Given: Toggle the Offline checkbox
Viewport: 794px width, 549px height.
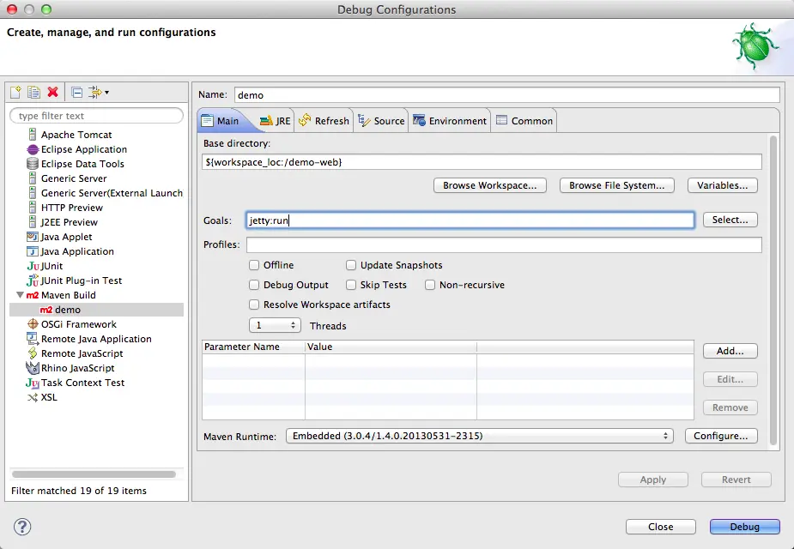Looking at the screenshot, I should pos(254,265).
